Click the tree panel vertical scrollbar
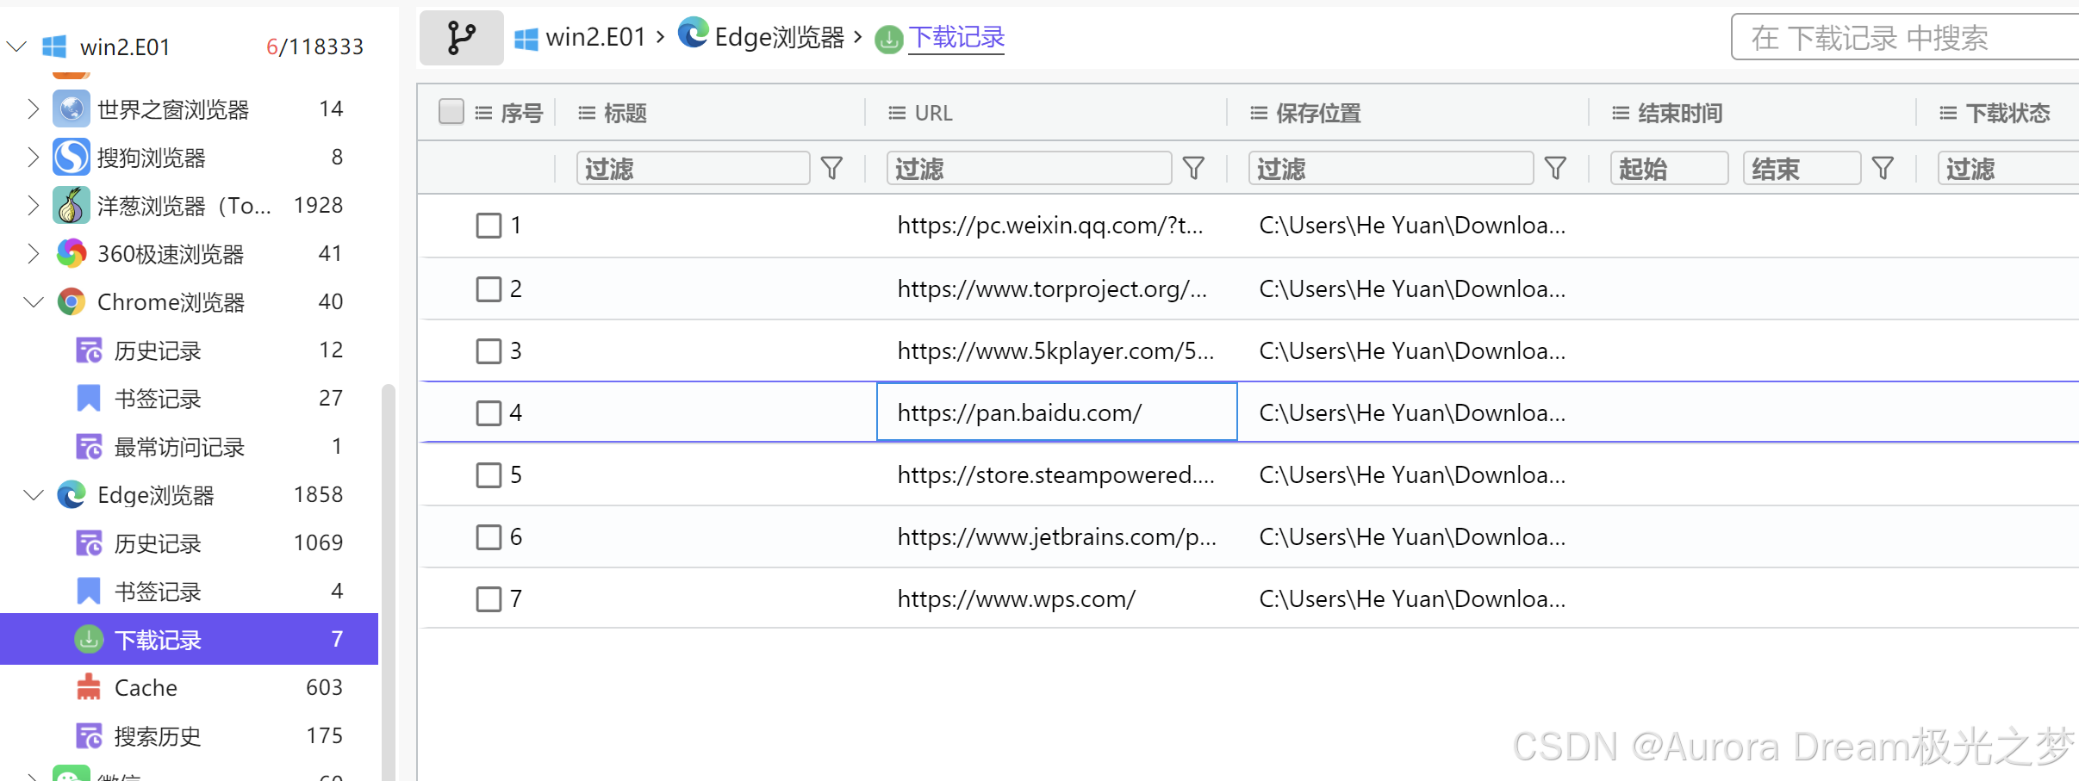This screenshot has width=2079, height=781. tap(389, 582)
